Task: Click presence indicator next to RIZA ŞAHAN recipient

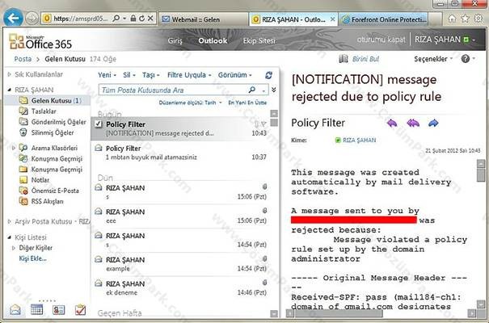Action: (338, 141)
